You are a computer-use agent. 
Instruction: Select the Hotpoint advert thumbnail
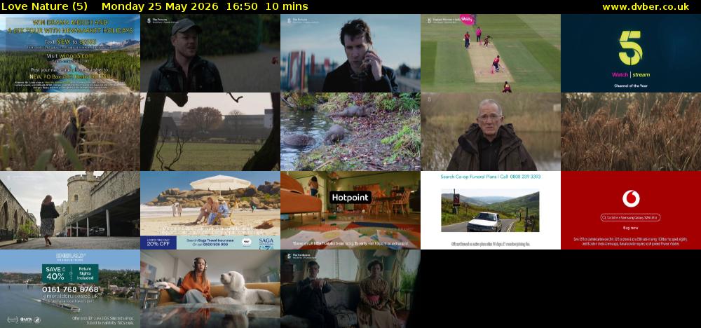(350, 210)
